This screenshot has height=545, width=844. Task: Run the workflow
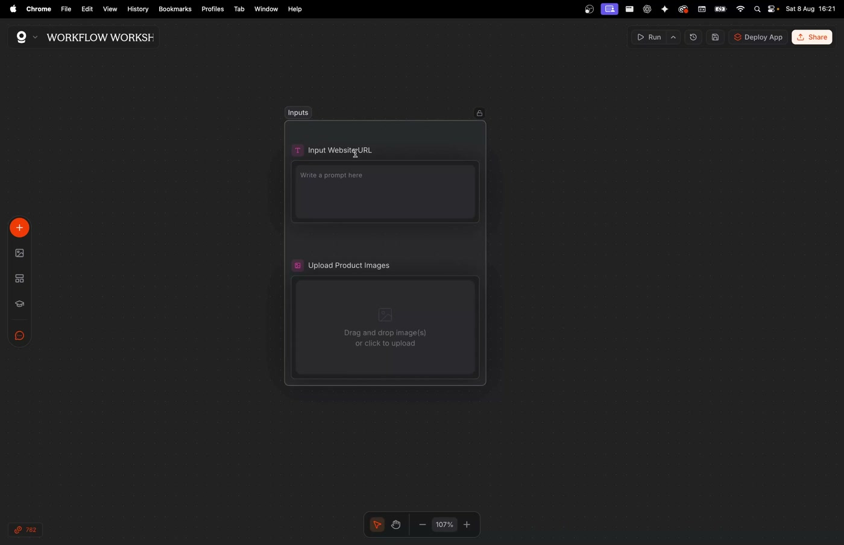click(649, 37)
